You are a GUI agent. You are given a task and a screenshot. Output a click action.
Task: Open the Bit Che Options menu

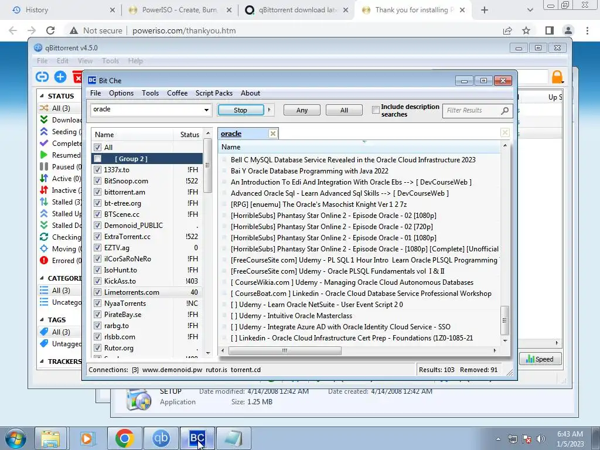click(121, 93)
